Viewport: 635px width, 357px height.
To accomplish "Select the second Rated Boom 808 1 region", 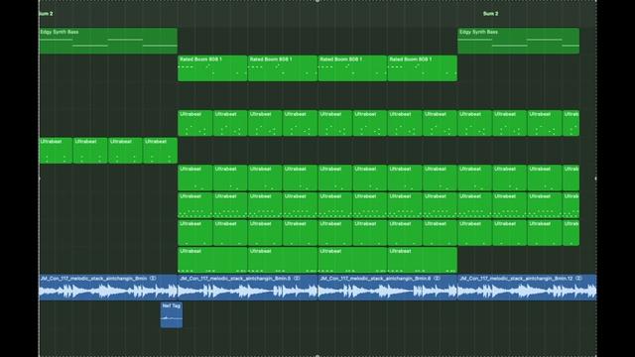I will 283,68.
